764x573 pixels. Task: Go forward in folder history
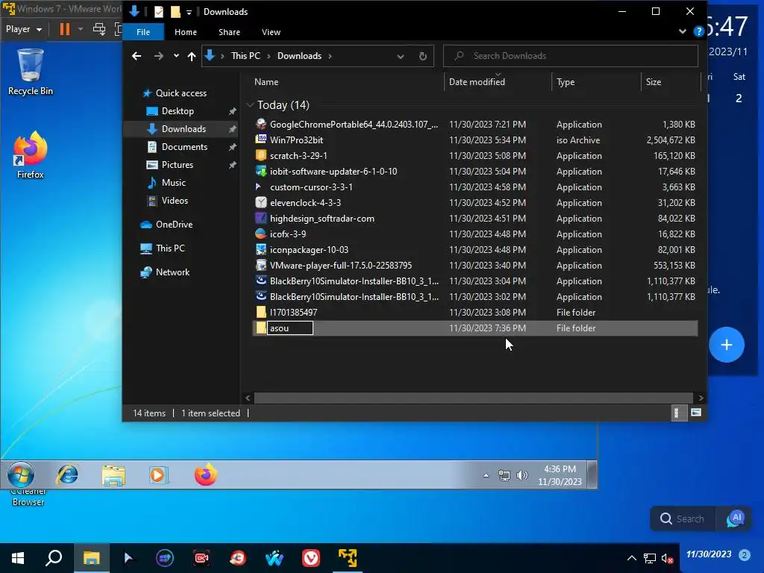158,56
